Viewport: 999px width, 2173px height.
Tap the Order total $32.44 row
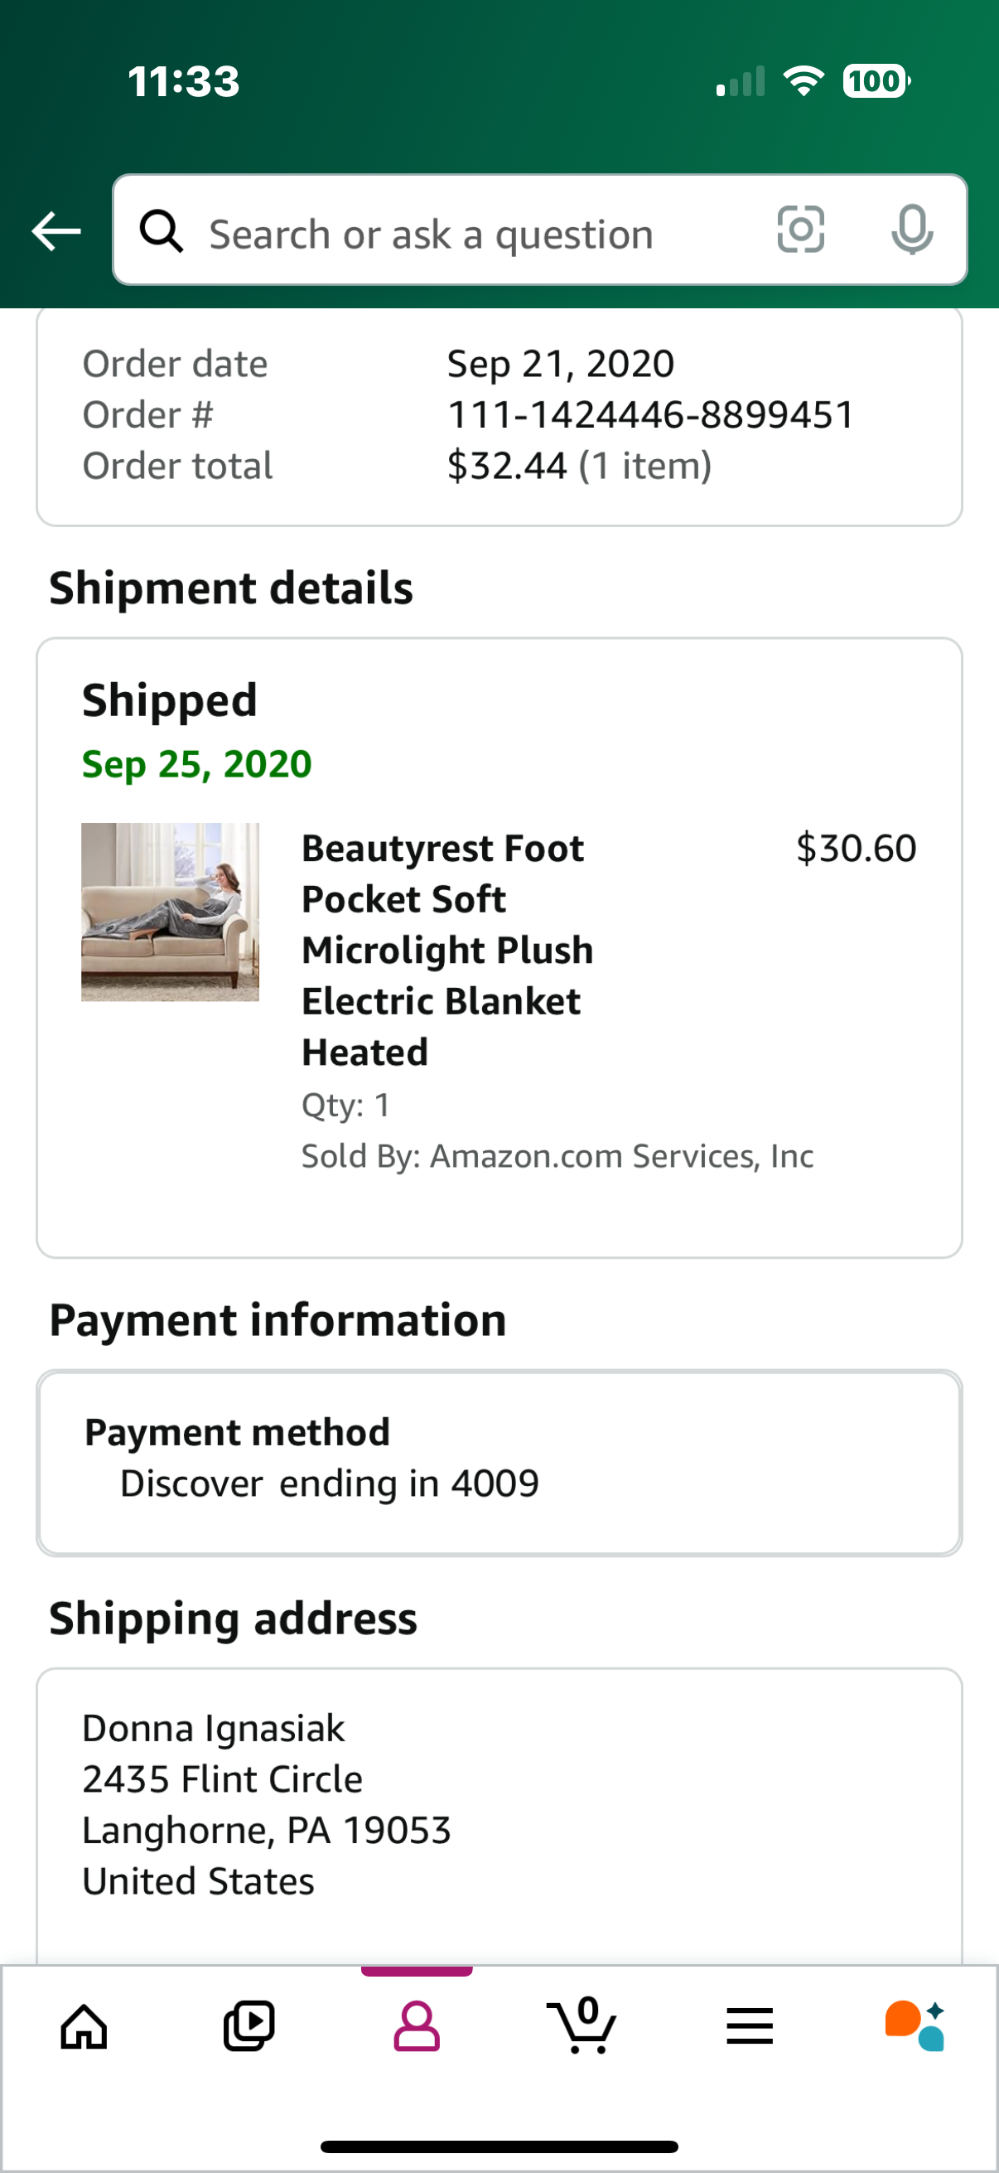click(397, 466)
